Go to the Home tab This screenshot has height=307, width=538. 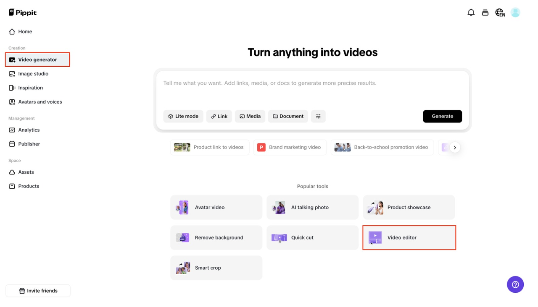(x=25, y=31)
